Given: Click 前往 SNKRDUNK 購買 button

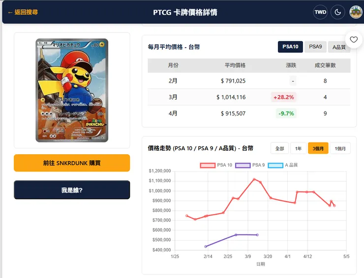Looking at the screenshot, I should [x=72, y=163].
